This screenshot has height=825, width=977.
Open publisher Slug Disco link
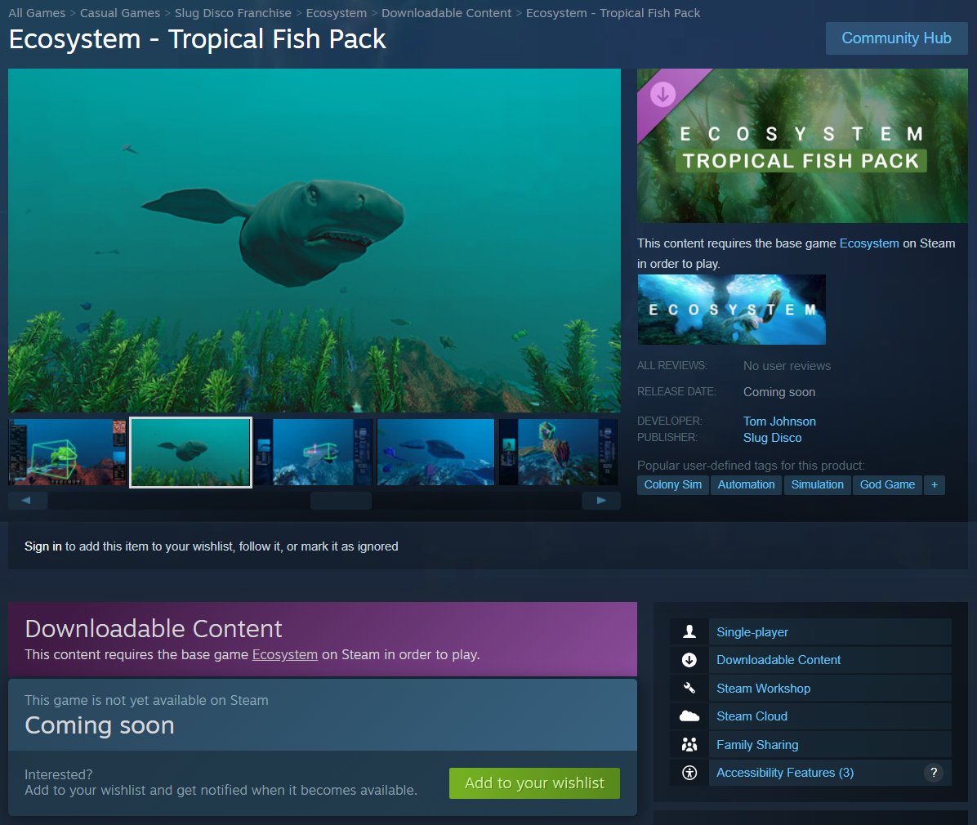coord(772,438)
